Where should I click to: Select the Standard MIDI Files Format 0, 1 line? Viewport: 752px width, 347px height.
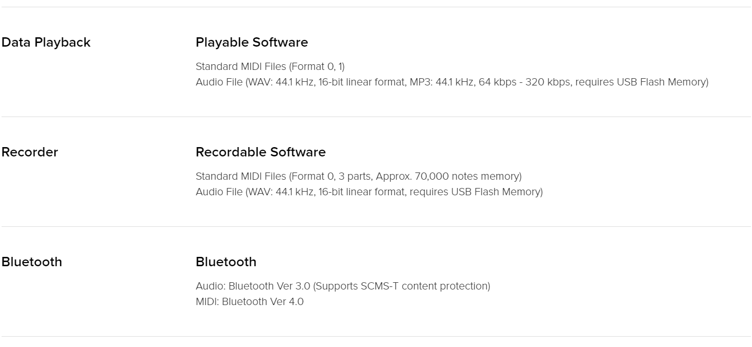270,66
